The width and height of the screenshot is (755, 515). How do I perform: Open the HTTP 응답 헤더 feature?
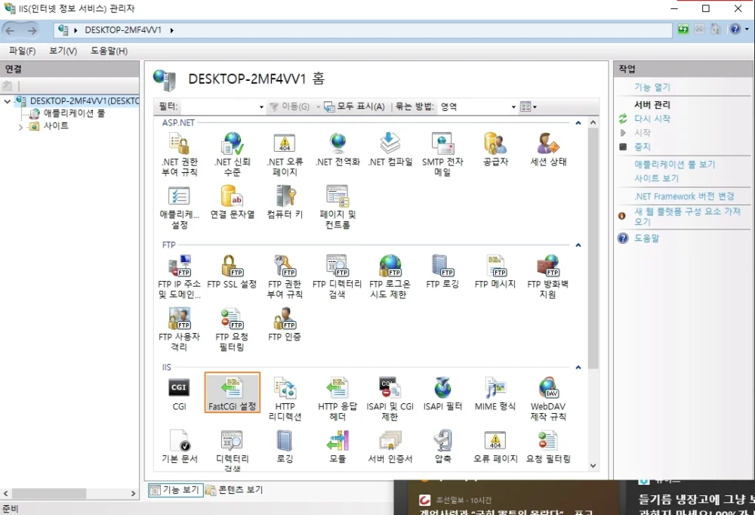pyautogui.click(x=337, y=399)
